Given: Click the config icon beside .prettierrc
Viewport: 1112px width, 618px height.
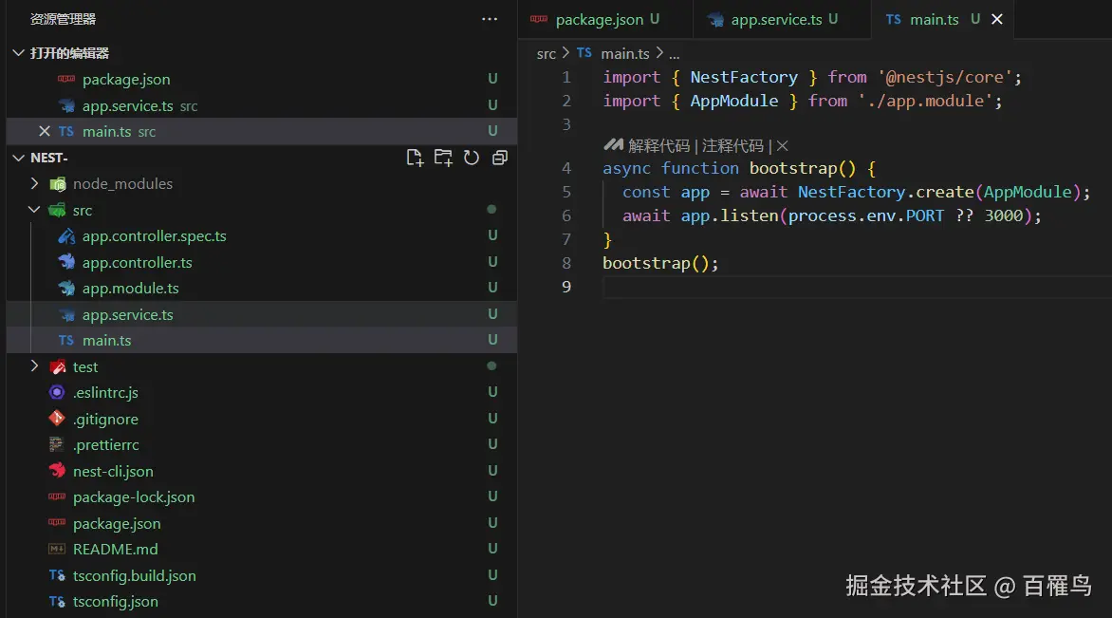Looking at the screenshot, I should pyautogui.click(x=56, y=445).
